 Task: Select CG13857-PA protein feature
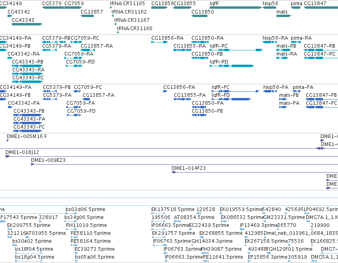click(86, 99)
